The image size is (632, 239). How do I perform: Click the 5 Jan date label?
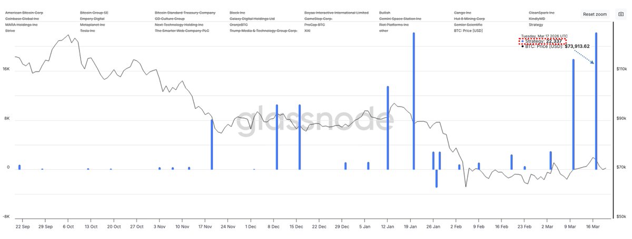click(x=365, y=227)
